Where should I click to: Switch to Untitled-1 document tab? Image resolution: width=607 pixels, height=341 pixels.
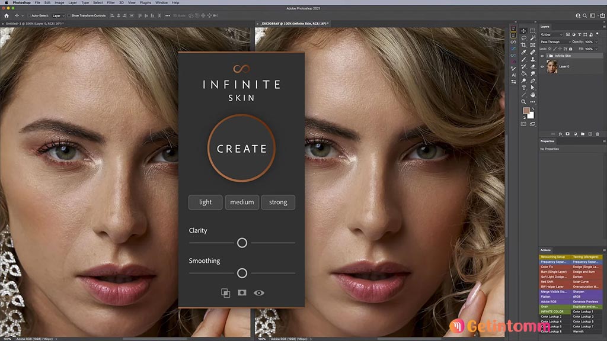coord(34,24)
